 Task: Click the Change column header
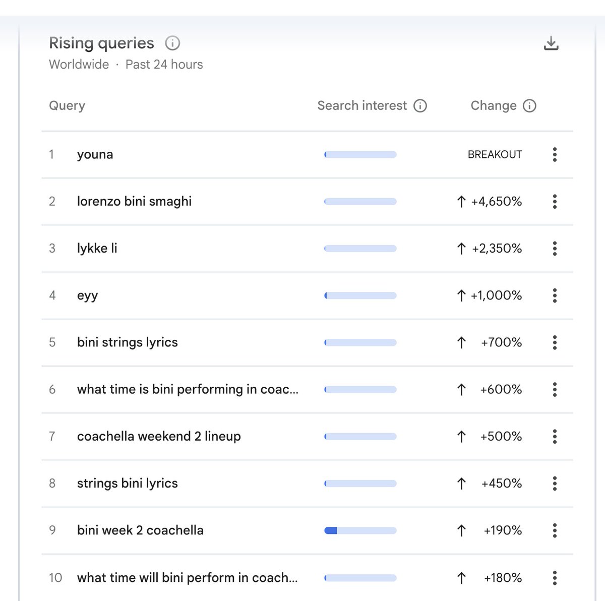493,106
